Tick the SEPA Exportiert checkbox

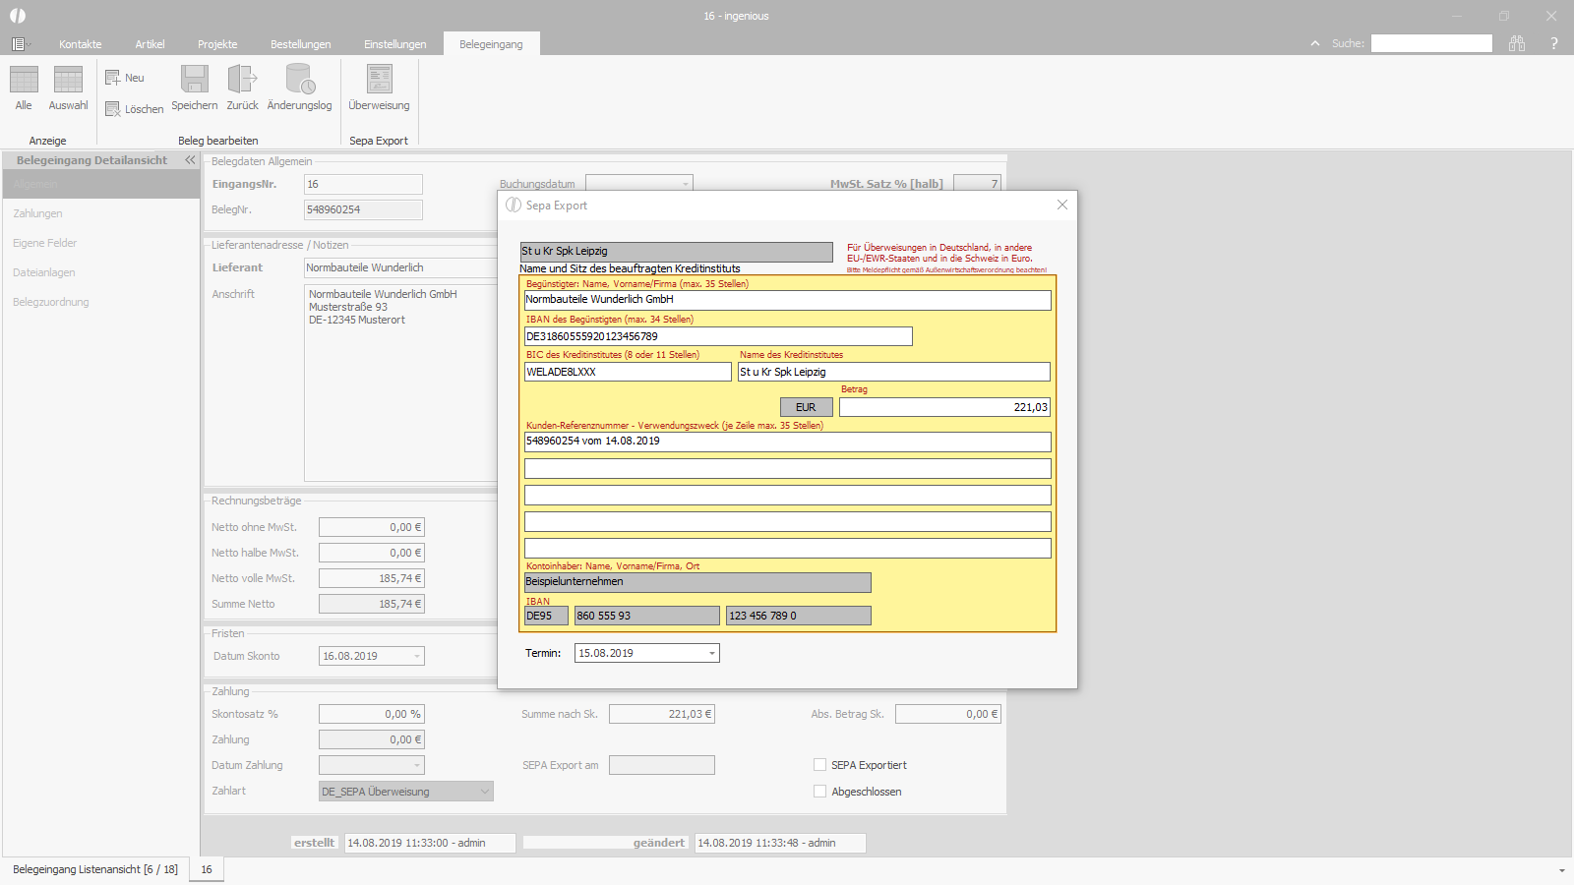tap(819, 764)
